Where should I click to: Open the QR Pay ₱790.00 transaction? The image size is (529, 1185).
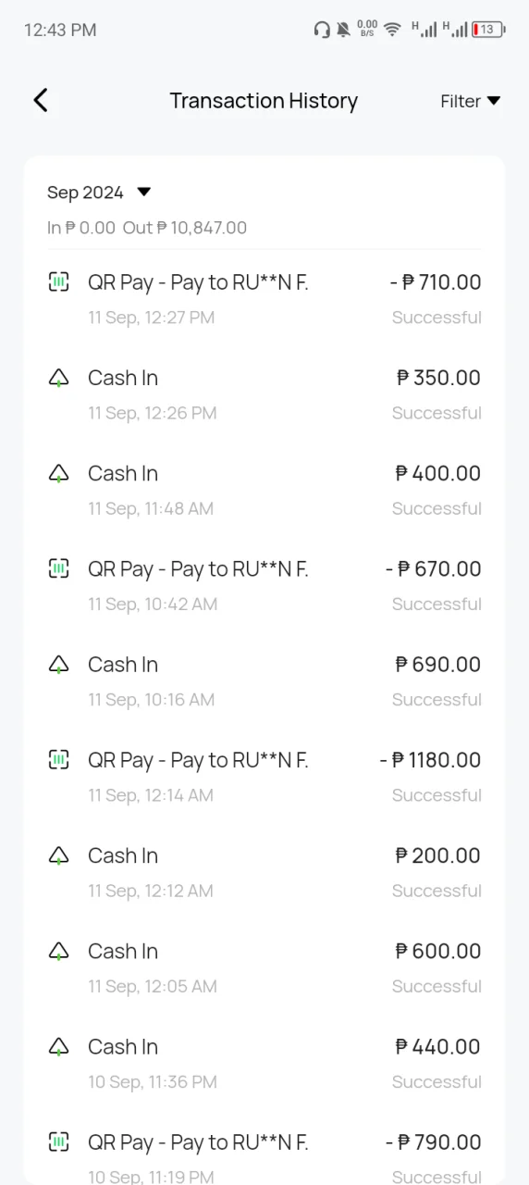pos(264,1155)
